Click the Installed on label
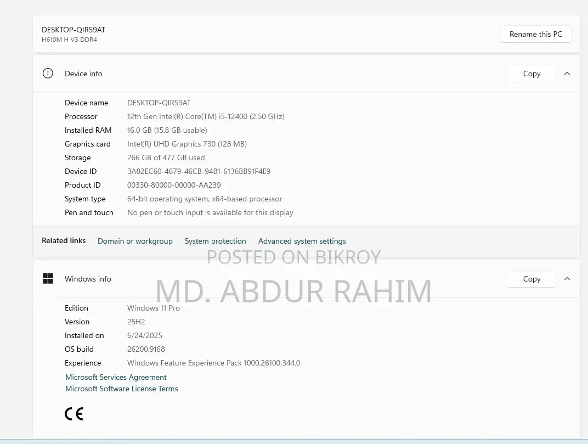The height and width of the screenshot is (444, 588). pos(84,335)
